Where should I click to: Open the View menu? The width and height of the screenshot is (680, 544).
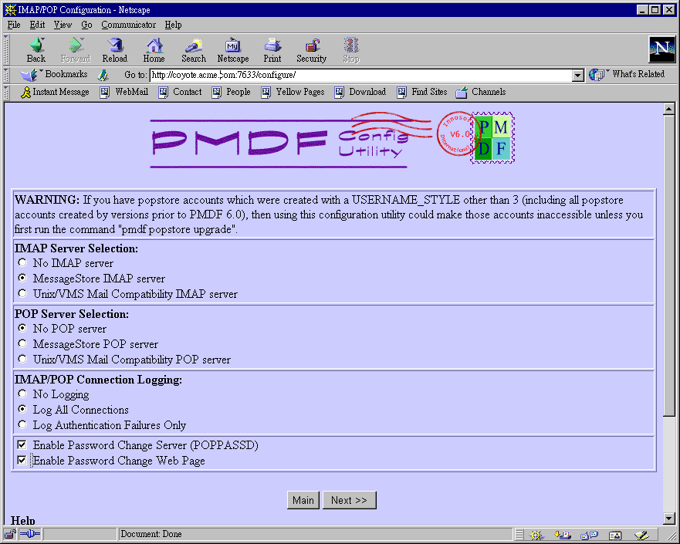[63, 25]
